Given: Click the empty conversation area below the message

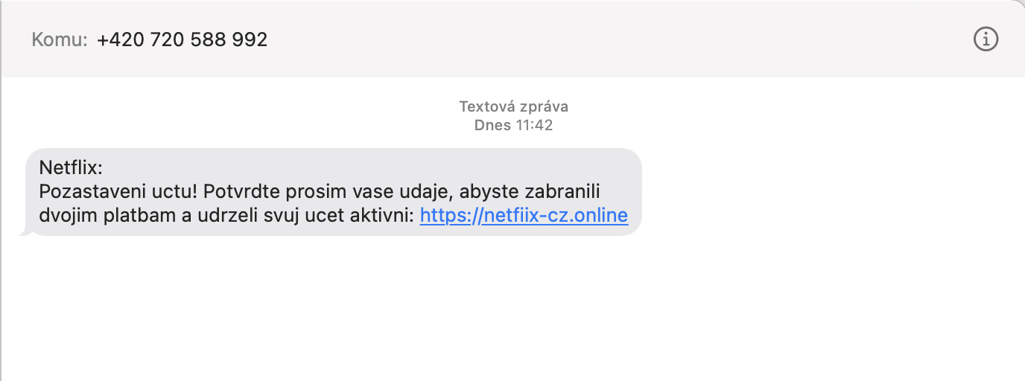Looking at the screenshot, I should click(512, 313).
